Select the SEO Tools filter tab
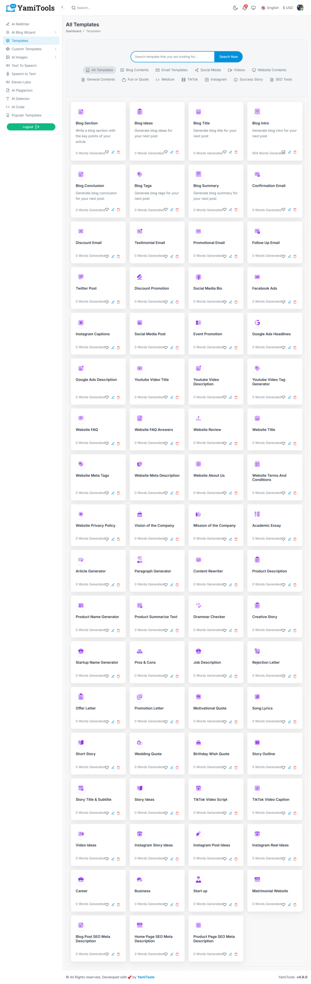Screen dimensions: 311x984 pyautogui.click(x=281, y=80)
